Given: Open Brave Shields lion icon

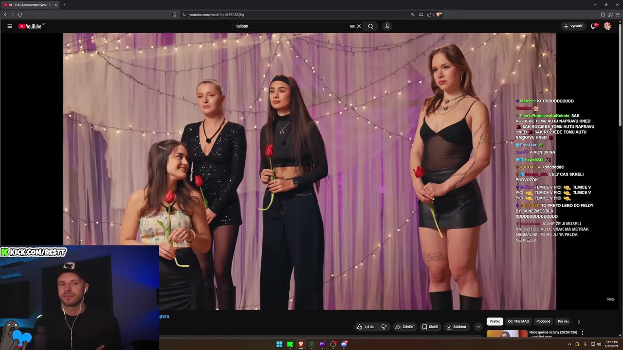Looking at the screenshot, I should tap(439, 15).
